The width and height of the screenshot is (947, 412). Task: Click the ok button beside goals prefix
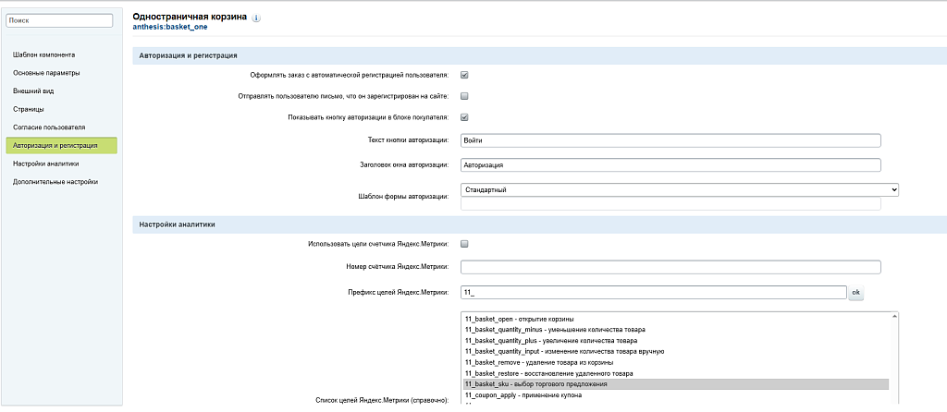click(855, 293)
